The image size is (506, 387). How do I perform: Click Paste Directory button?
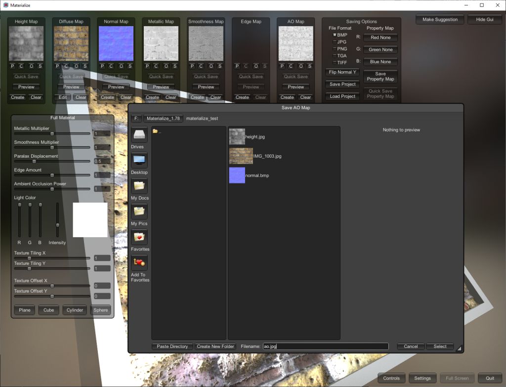tap(172, 346)
